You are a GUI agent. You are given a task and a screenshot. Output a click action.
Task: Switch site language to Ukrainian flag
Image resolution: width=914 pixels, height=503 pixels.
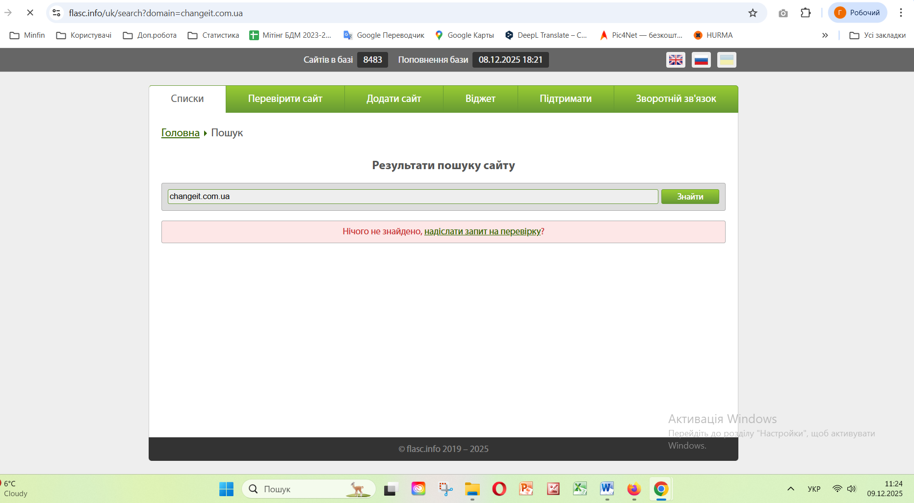[727, 60]
